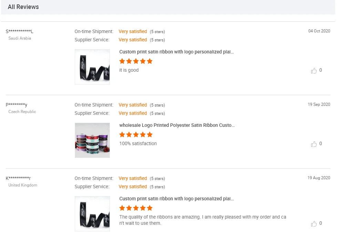Click reviewer name S***********L

[20, 32]
